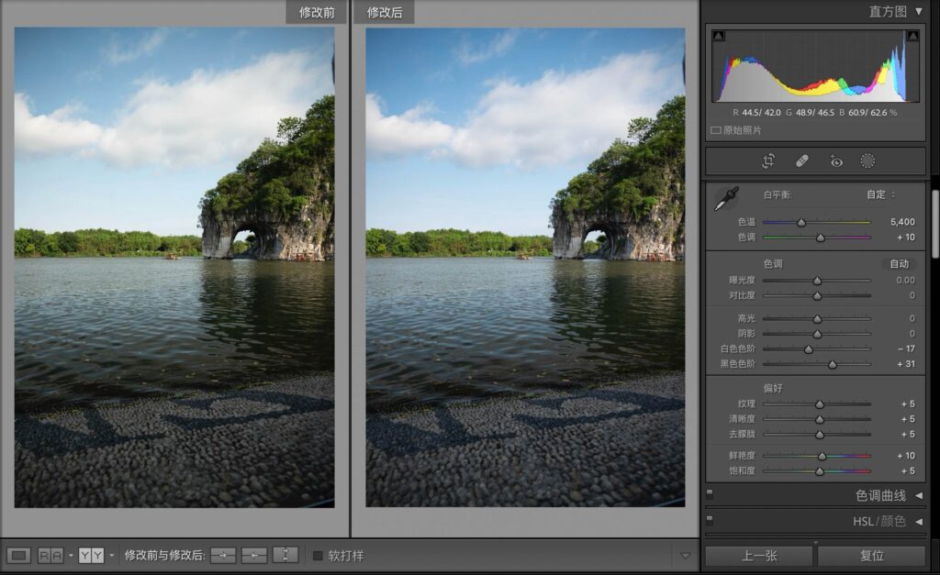The image size is (940, 575).
Task: Check the 原始照片 original photo box
Action: (716, 130)
